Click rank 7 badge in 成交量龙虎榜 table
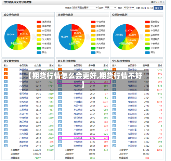171x161 pixels. (6, 94)
